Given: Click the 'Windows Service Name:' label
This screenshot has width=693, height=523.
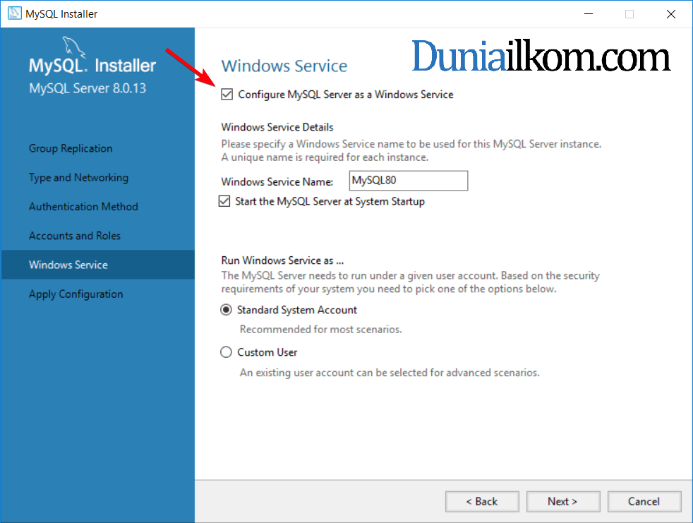Looking at the screenshot, I should pyautogui.click(x=277, y=181).
